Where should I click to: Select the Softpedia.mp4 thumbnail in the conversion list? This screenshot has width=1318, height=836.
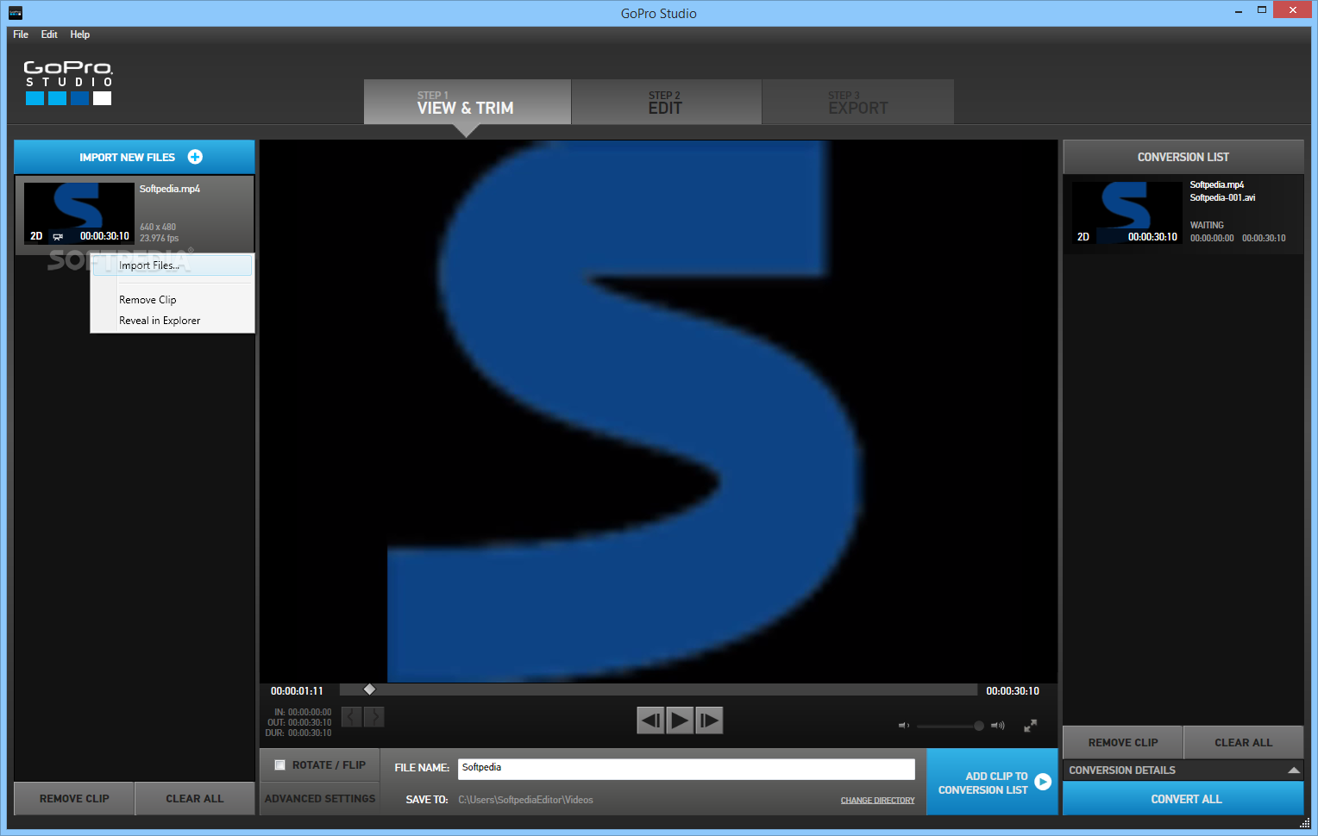1127,213
